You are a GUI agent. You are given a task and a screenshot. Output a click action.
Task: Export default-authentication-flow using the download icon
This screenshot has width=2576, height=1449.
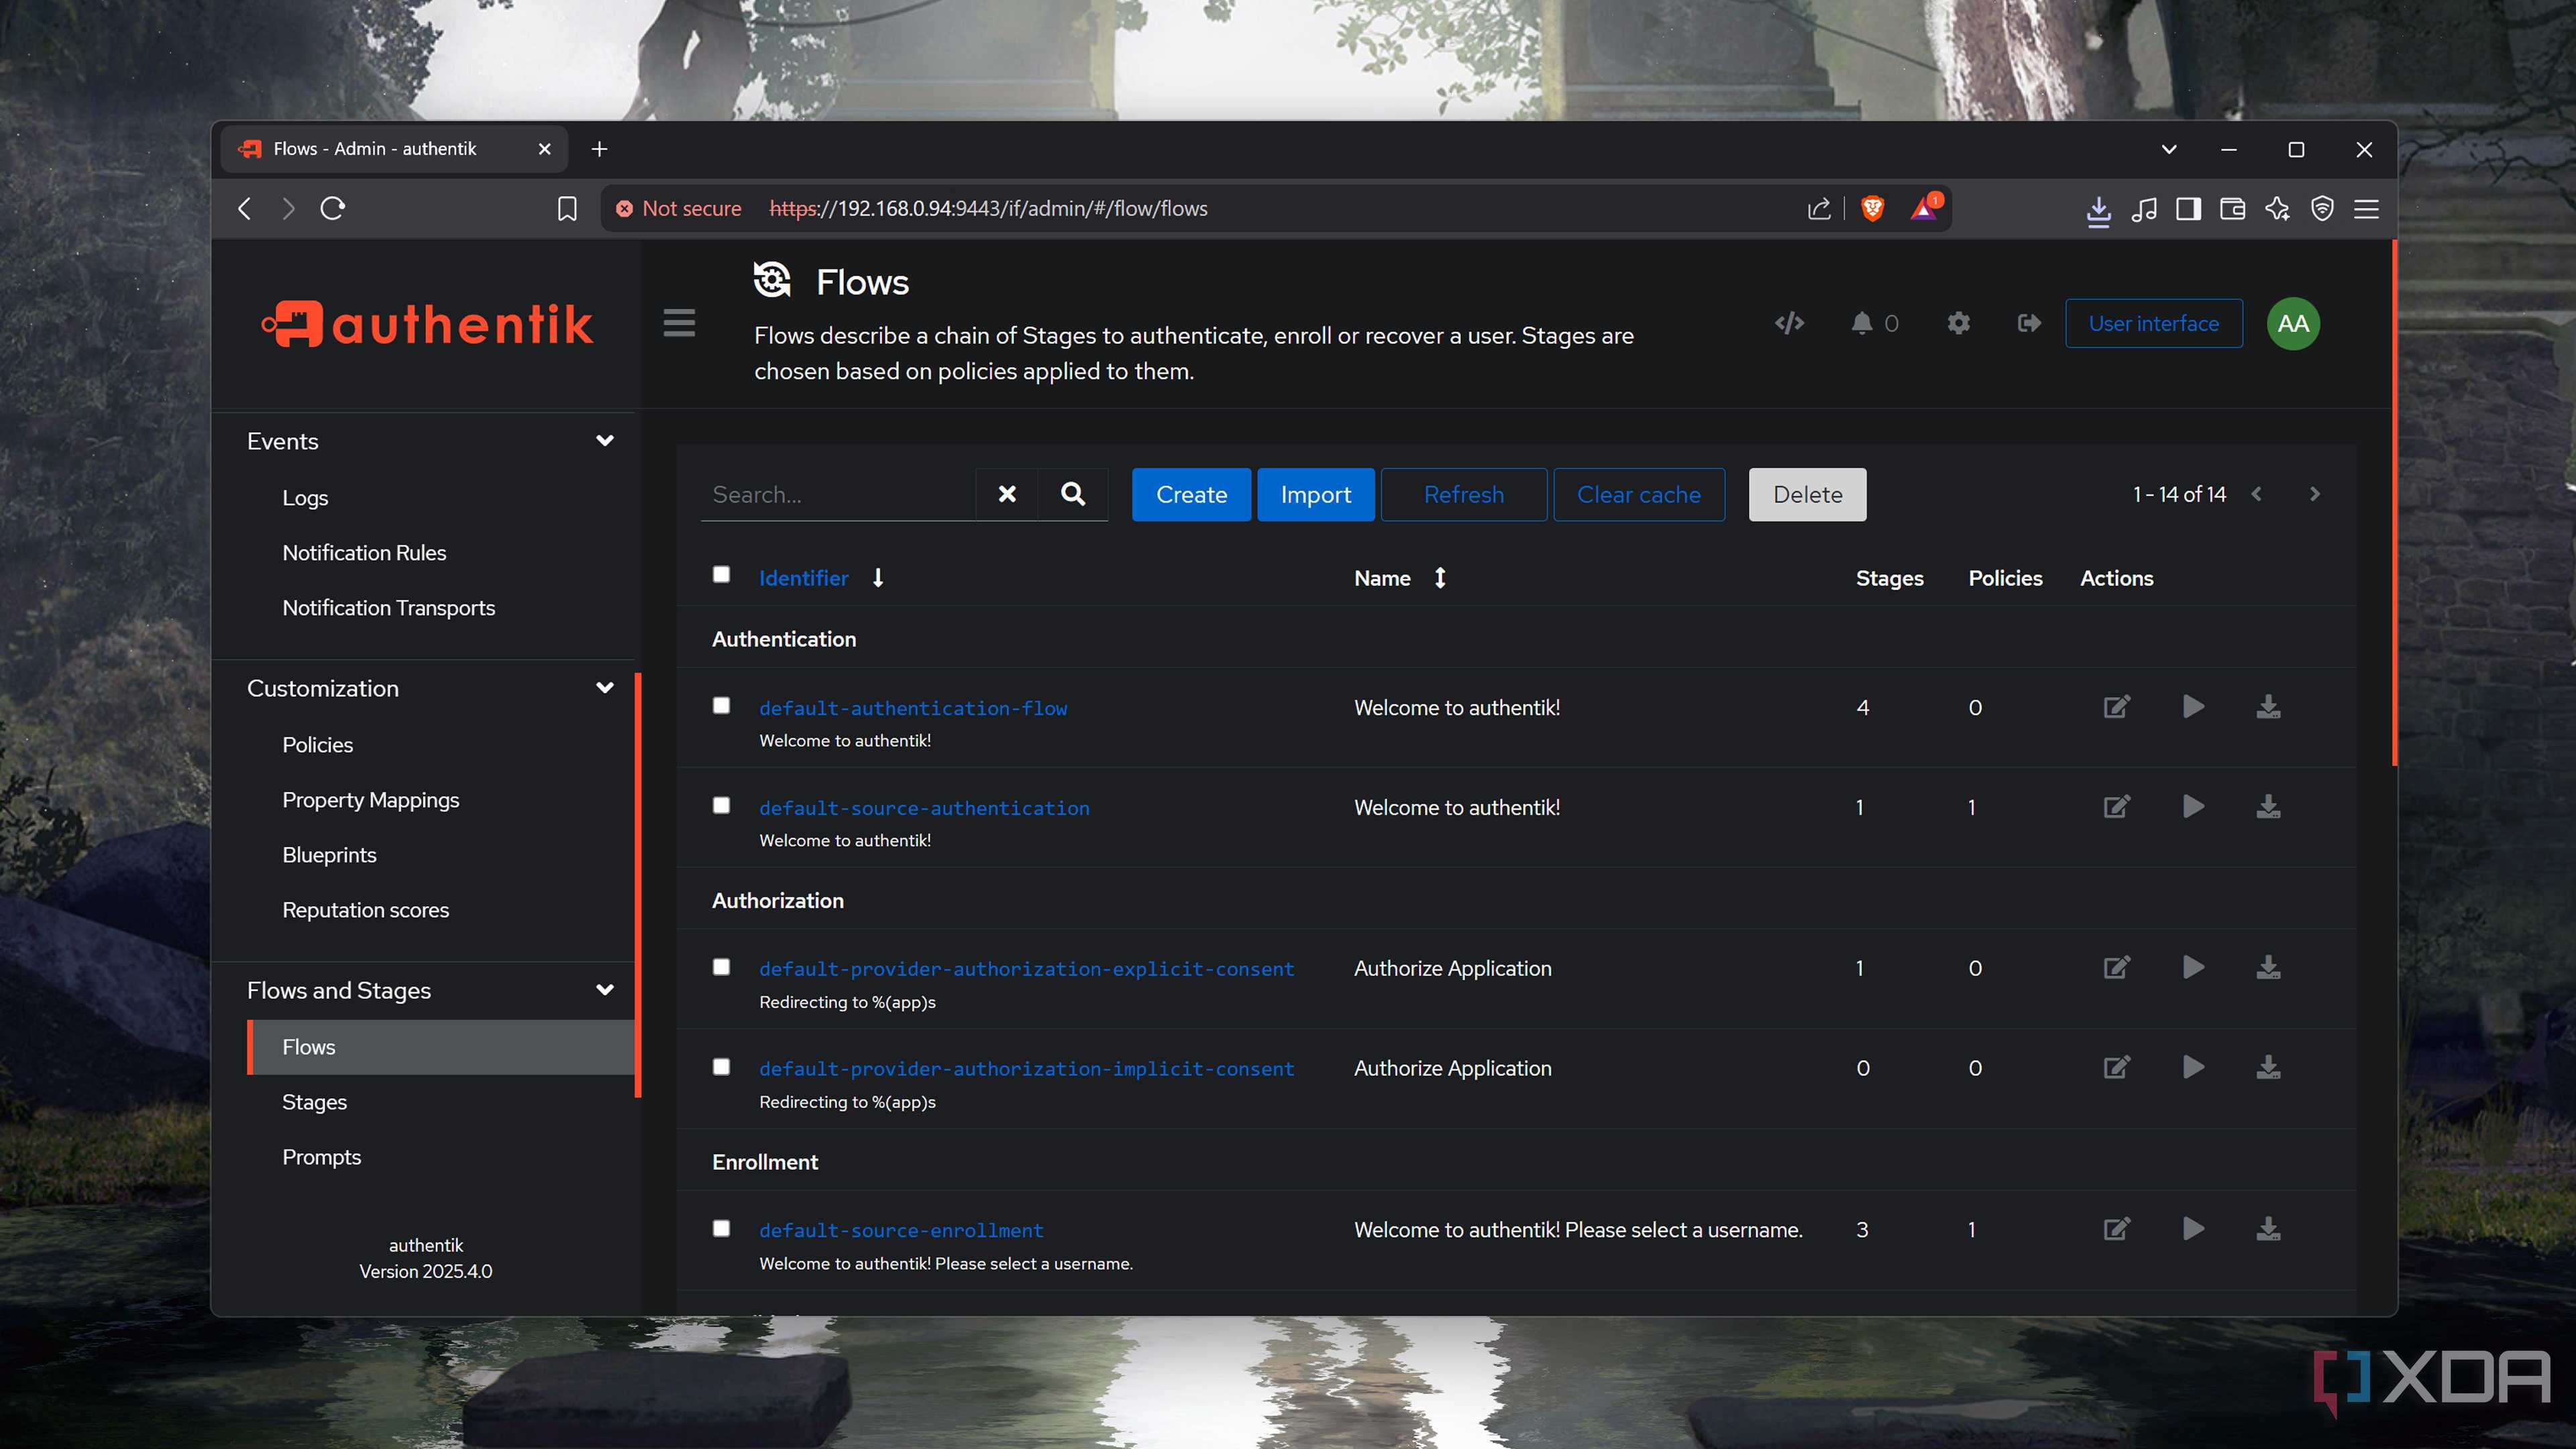(x=2267, y=707)
